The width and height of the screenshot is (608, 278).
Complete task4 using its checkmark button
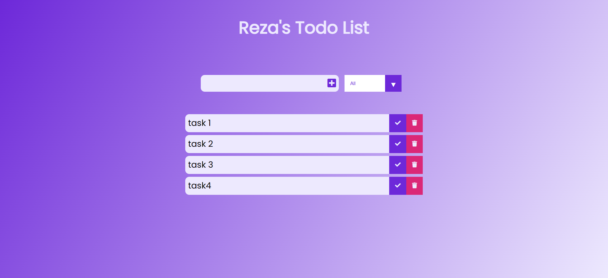[x=398, y=186]
